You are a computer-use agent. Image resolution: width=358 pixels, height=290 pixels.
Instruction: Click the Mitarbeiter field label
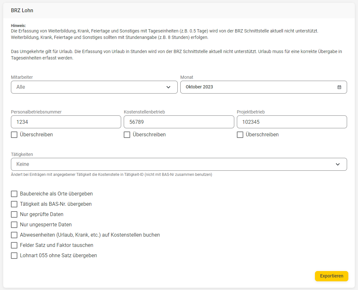coord(22,77)
